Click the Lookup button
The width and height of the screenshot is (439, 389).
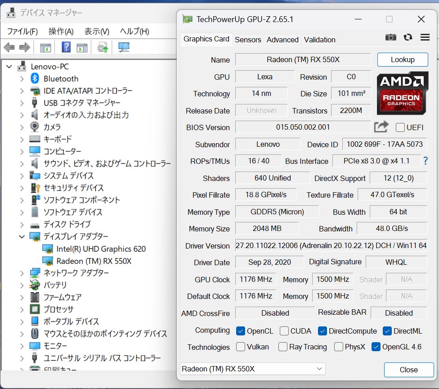(x=403, y=59)
